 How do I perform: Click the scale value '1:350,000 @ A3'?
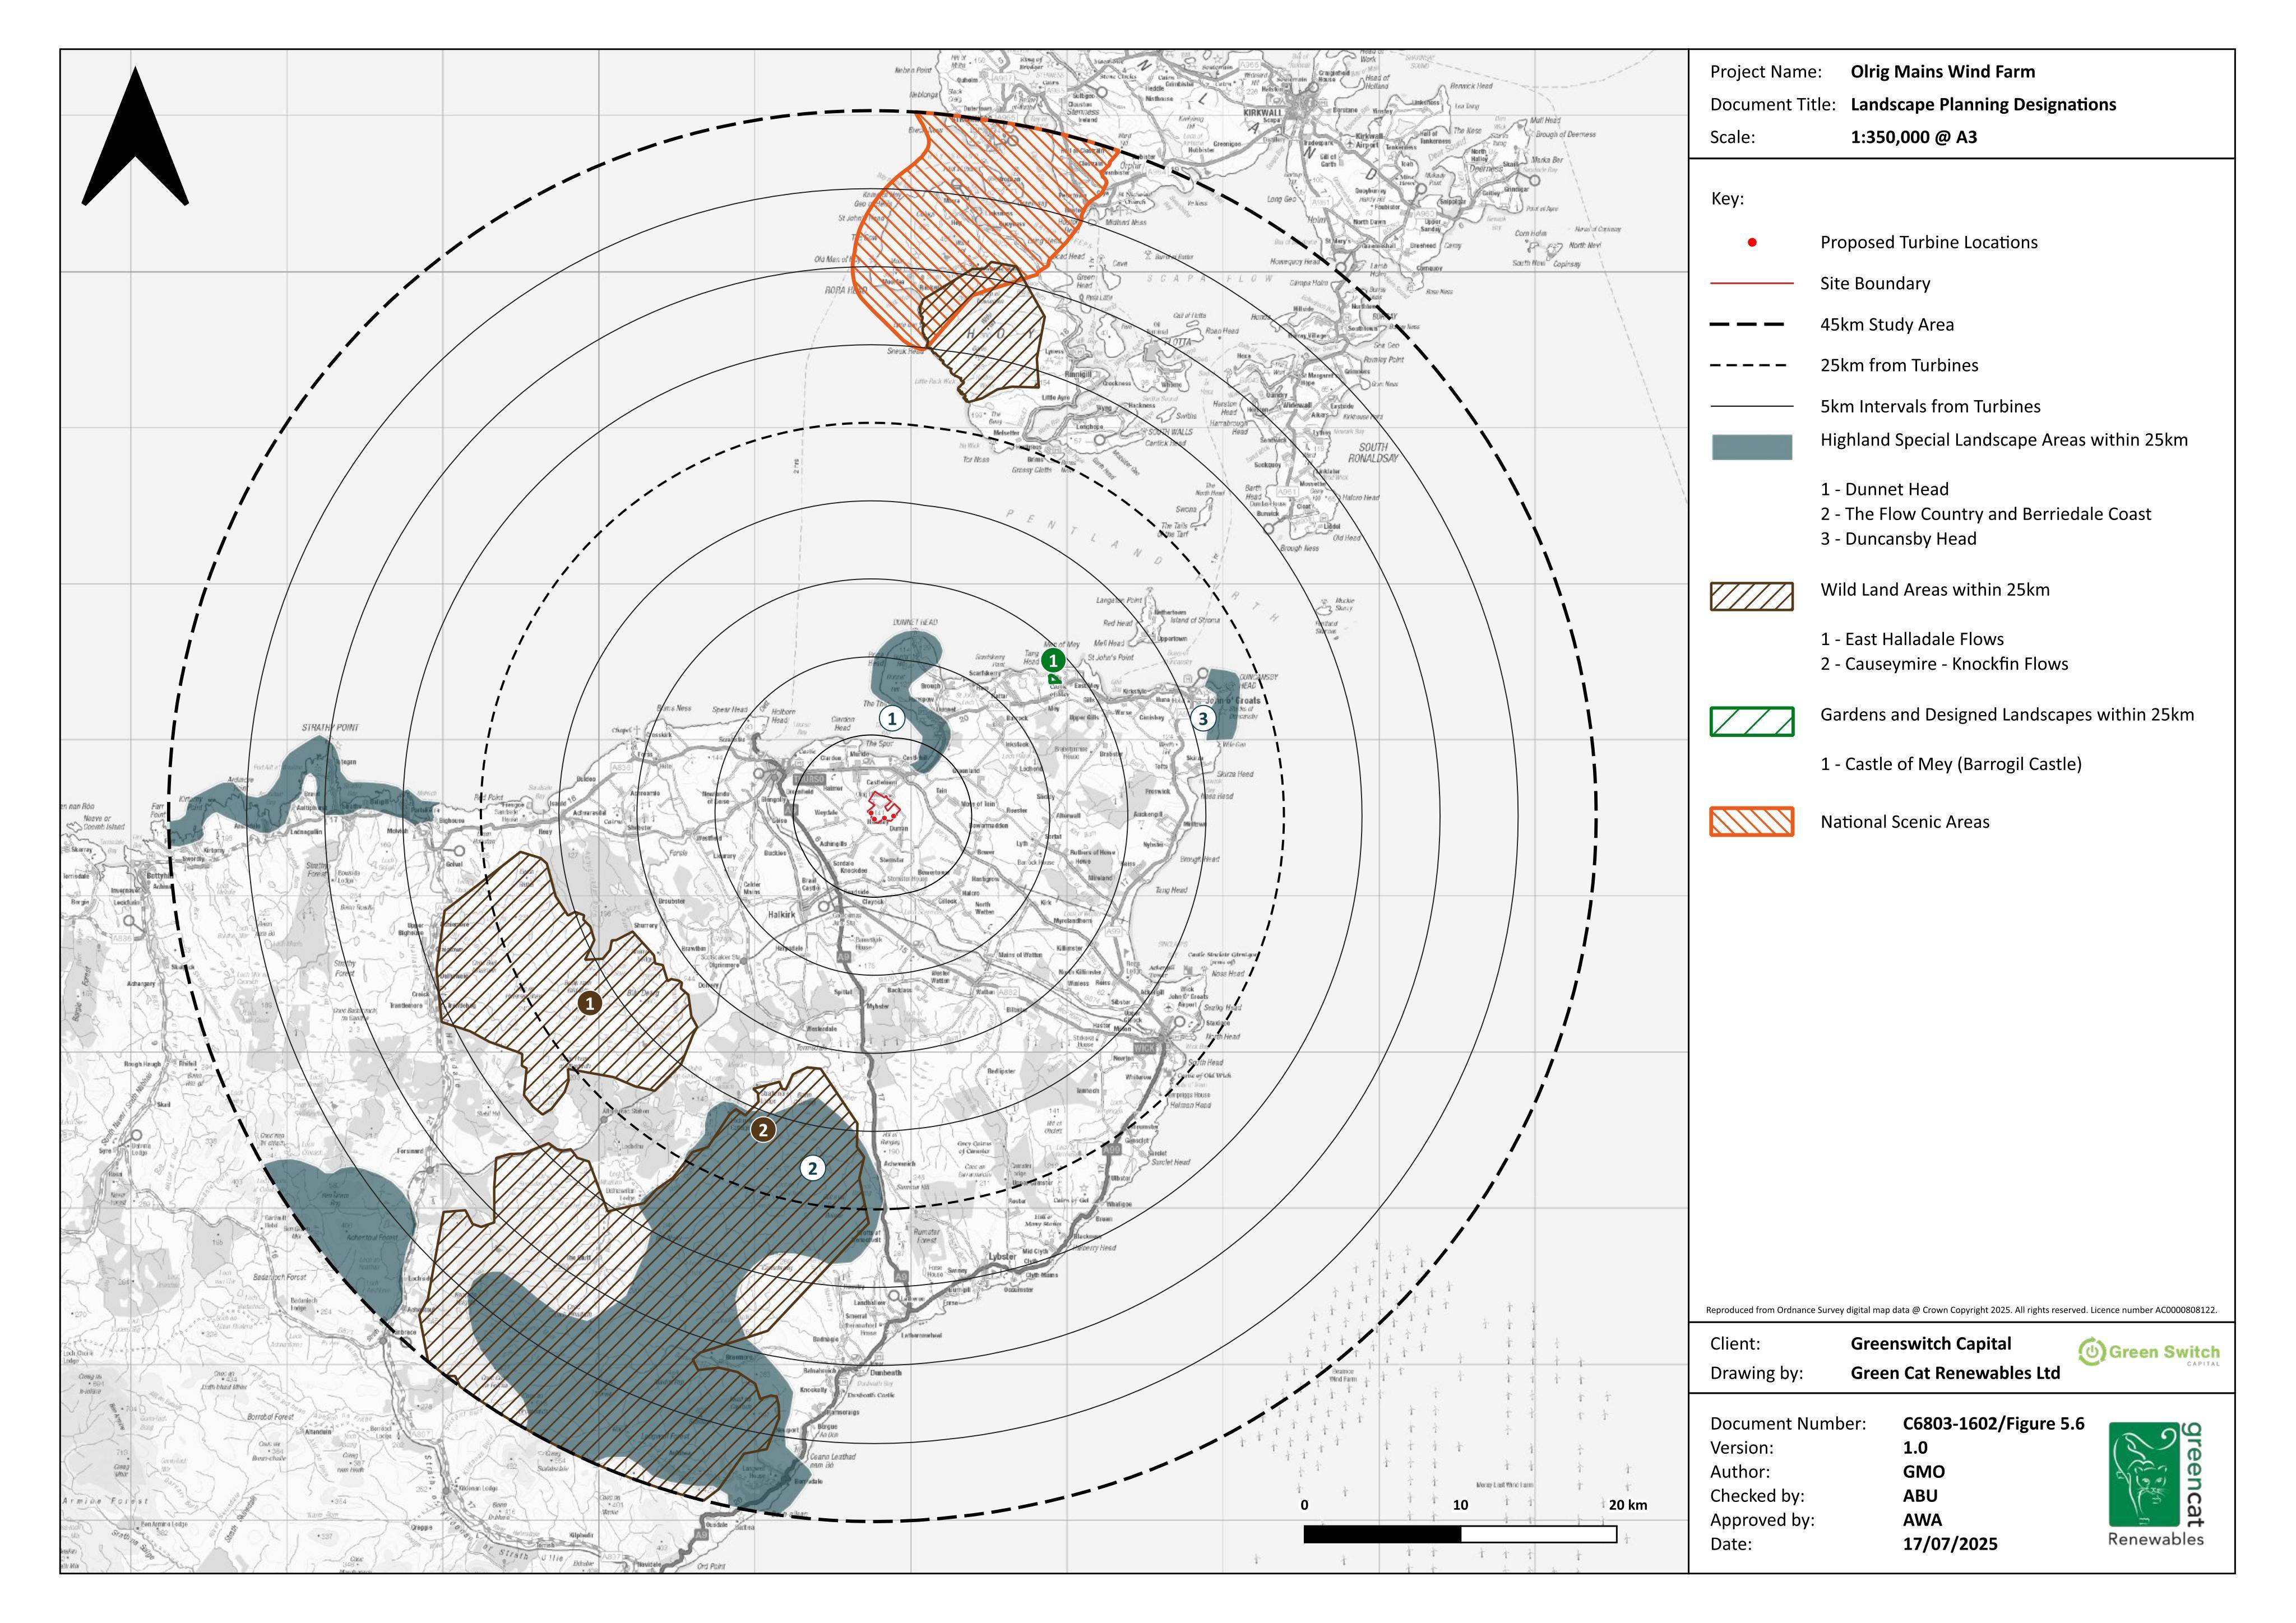[x=1913, y=137]
